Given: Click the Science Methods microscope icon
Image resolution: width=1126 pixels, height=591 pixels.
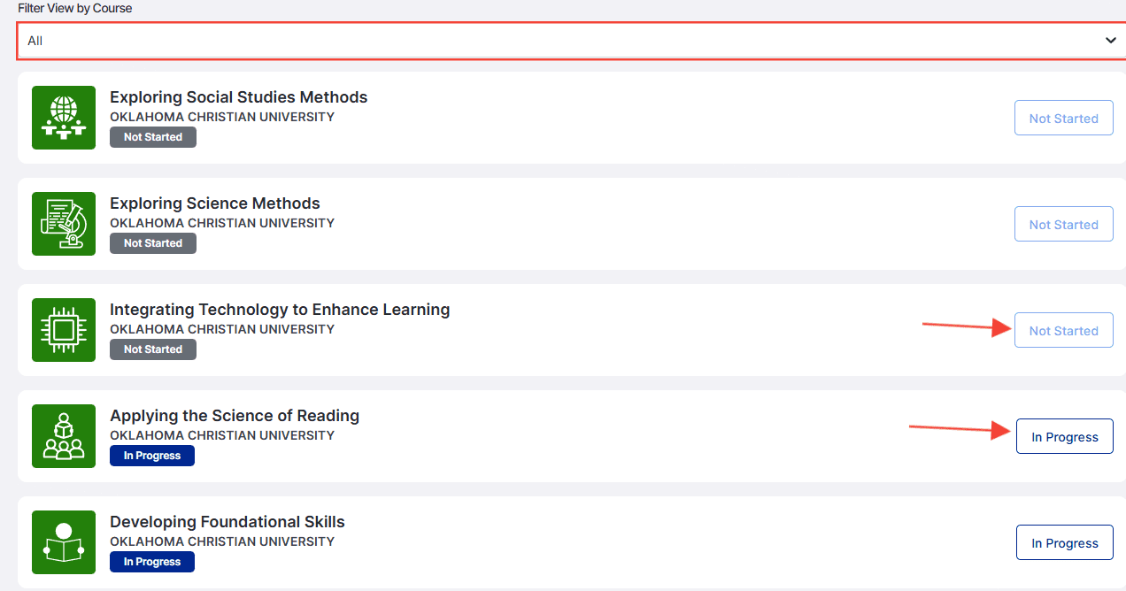Looking at the screenshot, I should 64,224.
